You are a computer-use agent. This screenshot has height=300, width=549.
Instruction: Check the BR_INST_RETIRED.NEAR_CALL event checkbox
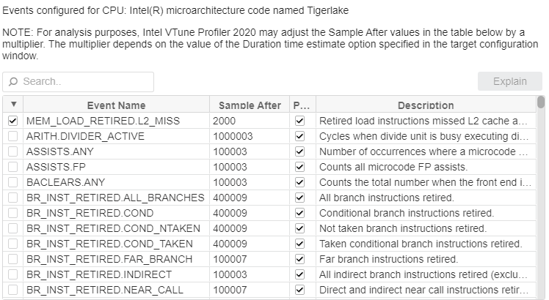click(x=12, y=290)
